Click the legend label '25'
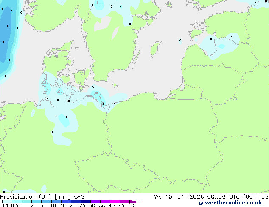269x207 pixels. click(x=82, y=205)
